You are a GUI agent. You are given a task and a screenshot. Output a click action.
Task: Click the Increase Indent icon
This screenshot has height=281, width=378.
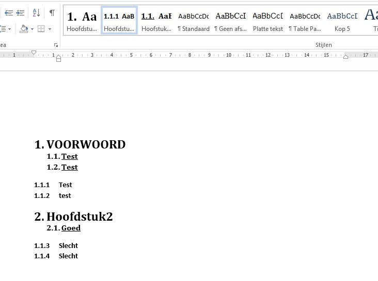point(20,12)
